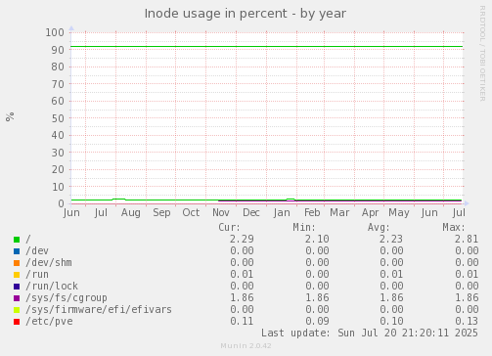Click the current value 0.11 for /etc/pve
This screenshot has width=492, height=356.
pyautogui.click(x=242, y=321)
